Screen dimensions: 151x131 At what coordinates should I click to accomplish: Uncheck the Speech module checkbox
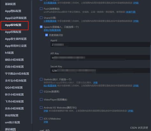coord(41,27)
